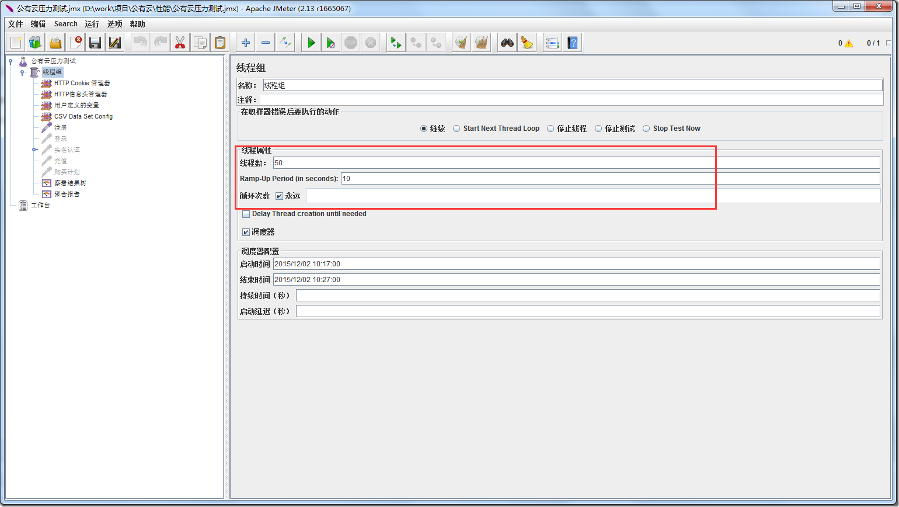The width and height of the screenshot is (899, 507).
Task: Click the 持续时间(秒) input field
Action: pyautogui.click(x=588, y=296)
